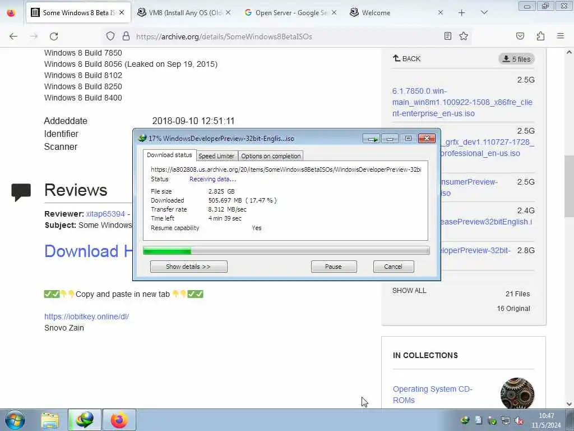Select the Download status tab
The width and height of the screenshot is (574, 431).
tap(169, 155)
